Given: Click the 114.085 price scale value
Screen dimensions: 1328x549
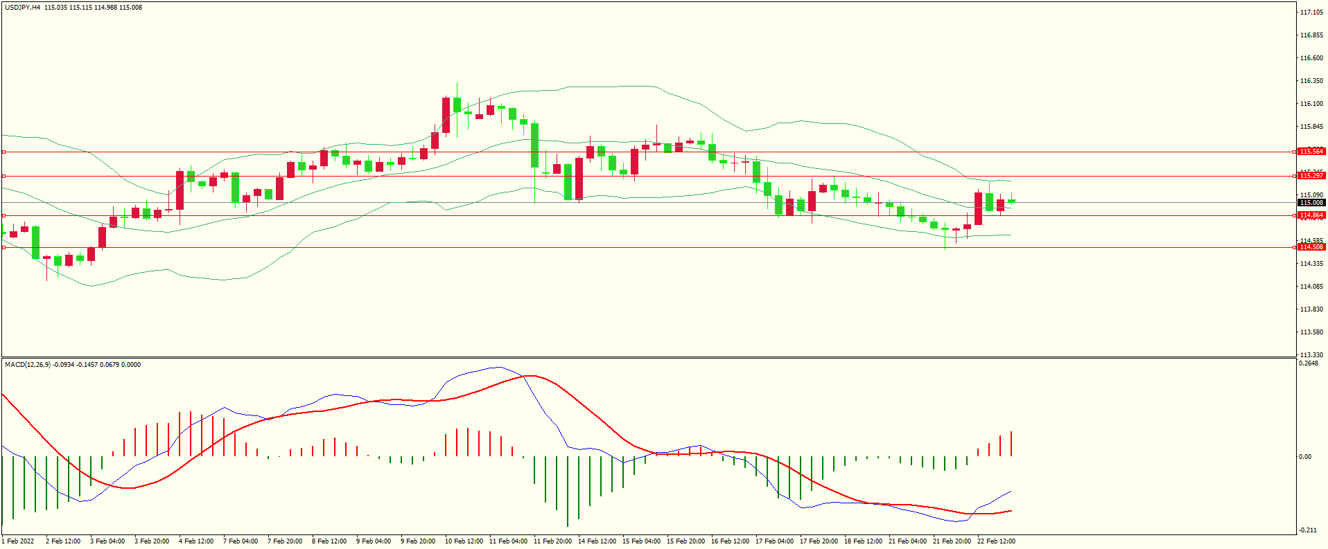Looking at the screenshot, I should pos(1311,287).
